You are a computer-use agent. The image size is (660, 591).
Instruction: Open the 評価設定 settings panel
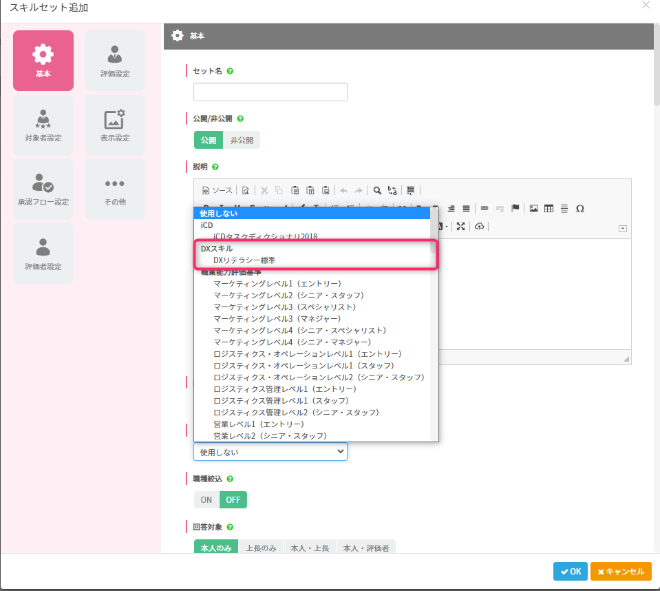point(114,61)
